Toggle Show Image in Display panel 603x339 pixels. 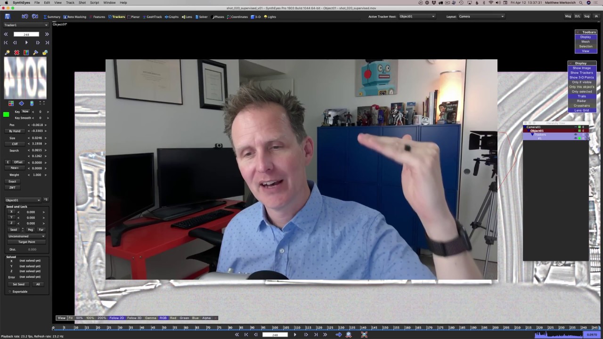coord(582,68)
